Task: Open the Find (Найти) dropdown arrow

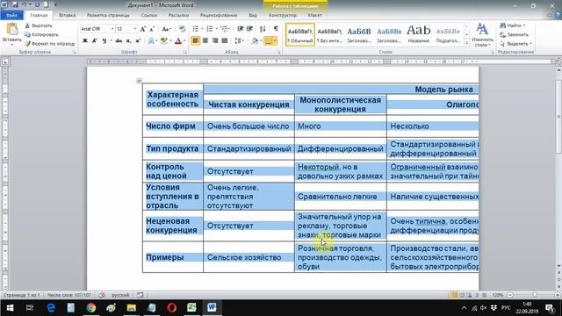Action: 524,25
